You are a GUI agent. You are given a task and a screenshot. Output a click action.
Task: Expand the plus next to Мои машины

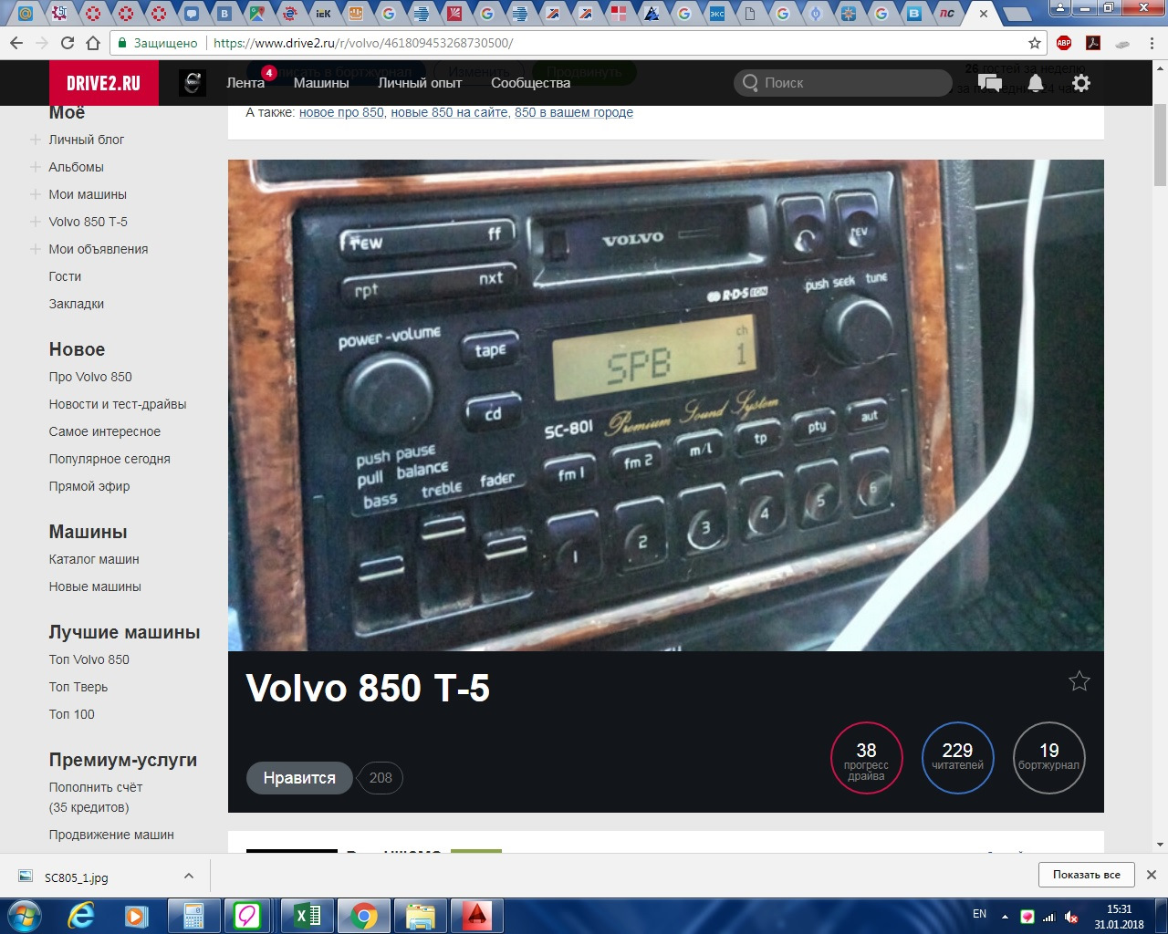click(x=35, y=194)
